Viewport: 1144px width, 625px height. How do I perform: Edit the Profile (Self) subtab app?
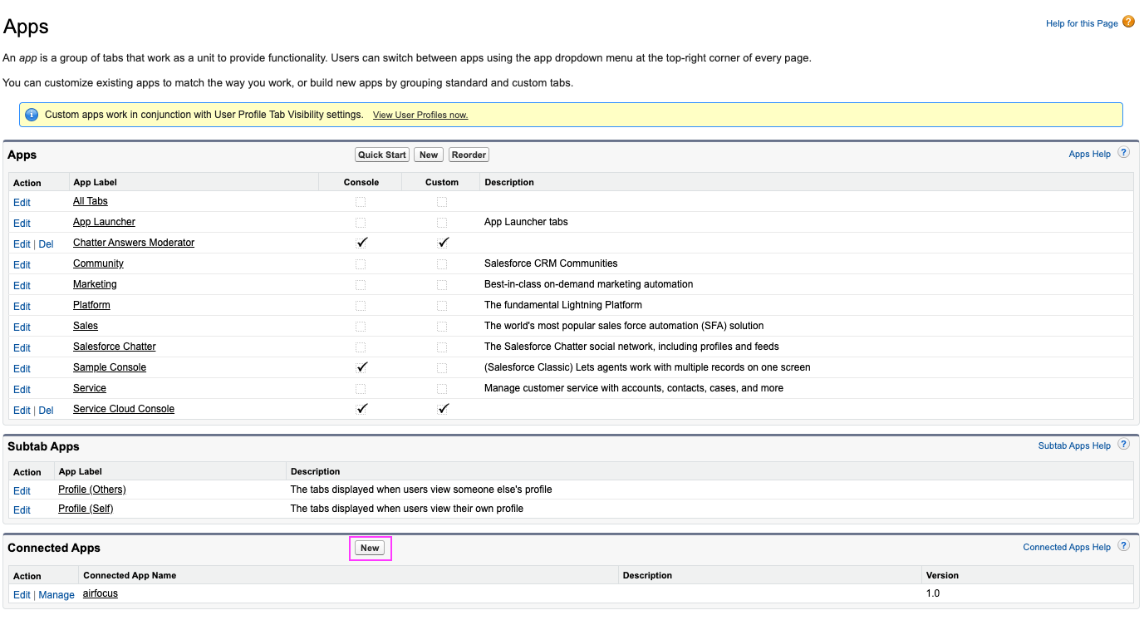pos(22,509)
